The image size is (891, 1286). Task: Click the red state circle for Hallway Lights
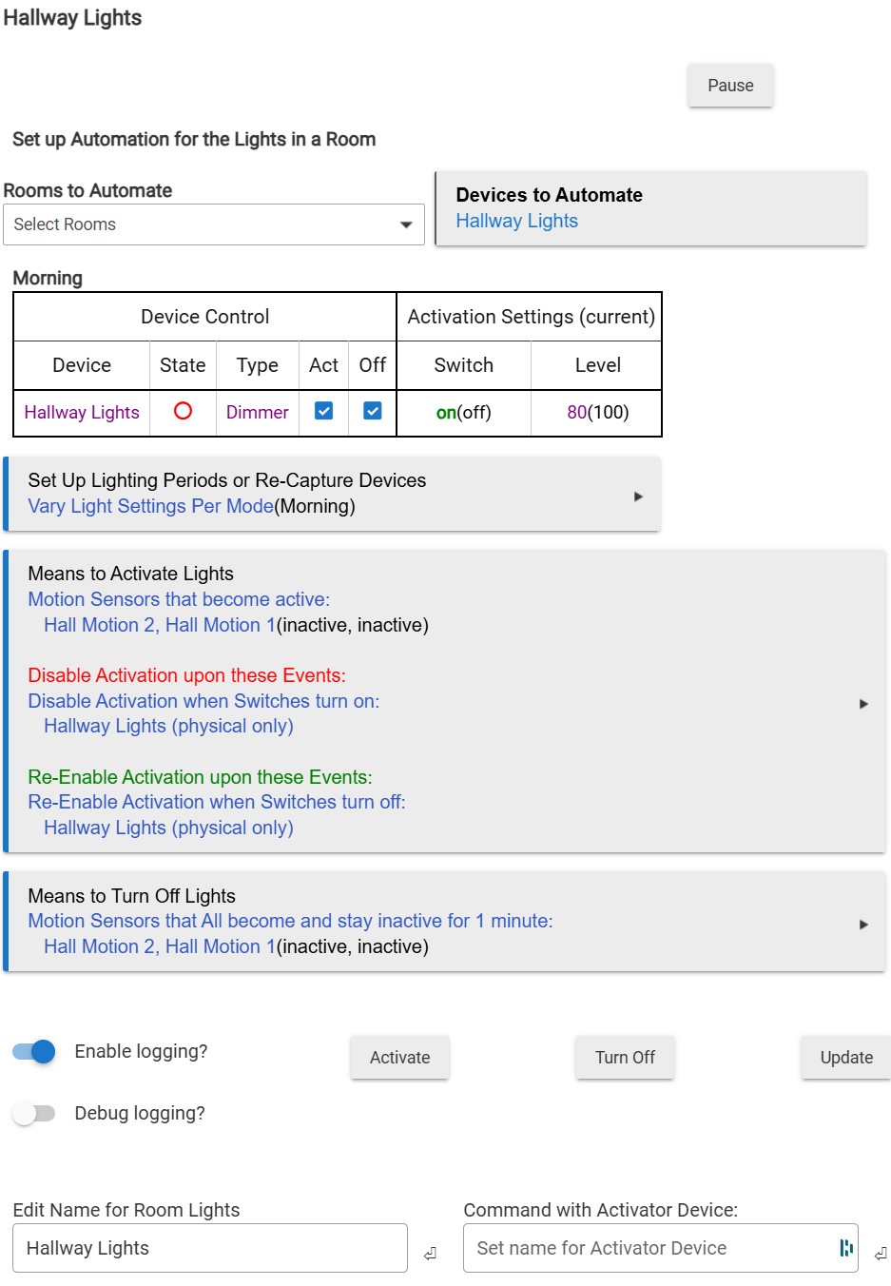[x=183, y=411]
